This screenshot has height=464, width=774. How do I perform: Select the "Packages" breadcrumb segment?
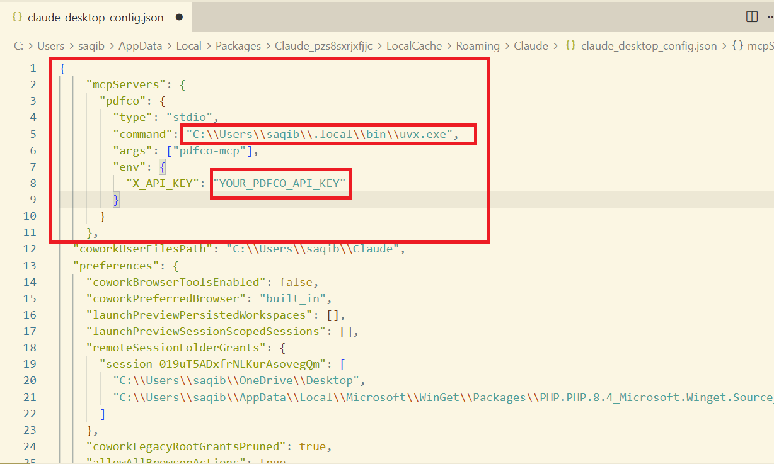click(x=238, y=46)
